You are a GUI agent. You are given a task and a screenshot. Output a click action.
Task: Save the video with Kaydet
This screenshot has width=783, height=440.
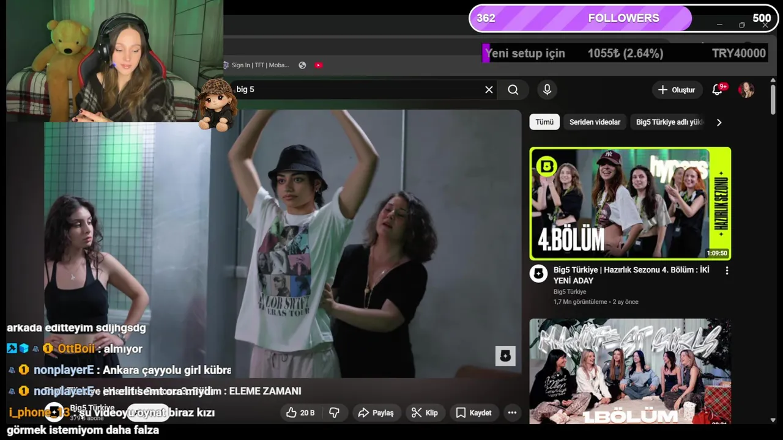(473, 413)
